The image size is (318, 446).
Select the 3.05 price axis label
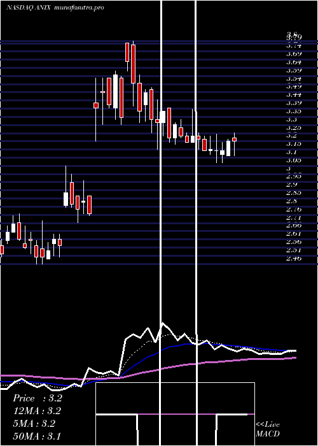pyautogui.click(x=294, y=160)
